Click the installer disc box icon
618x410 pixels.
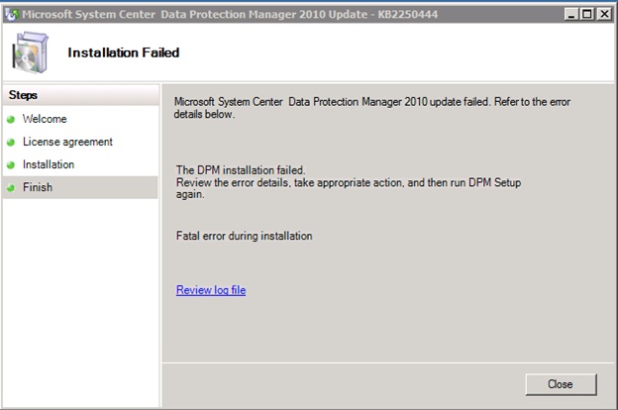click(x=30, y=52)
